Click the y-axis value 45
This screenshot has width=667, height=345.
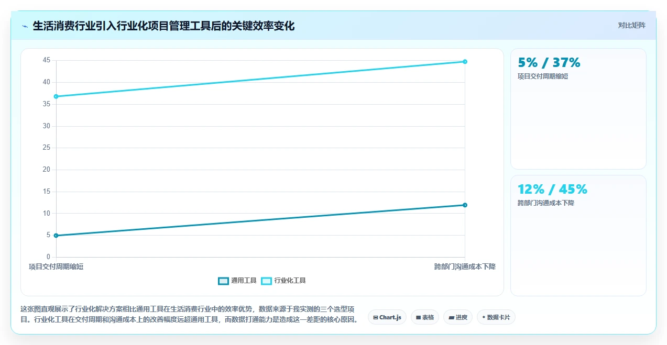tap(47, 60)
